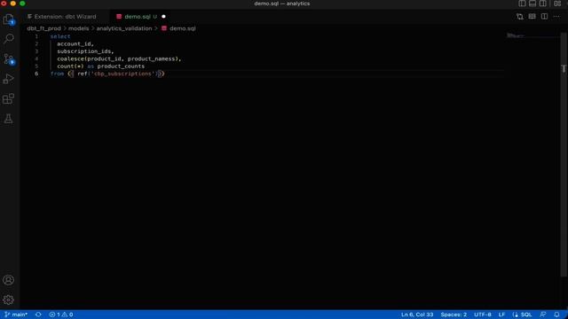This screenshot has height=319, width=568.
Task: Click dbt_ft_prod breadcrumb segment
Action: tap(43, 28)
